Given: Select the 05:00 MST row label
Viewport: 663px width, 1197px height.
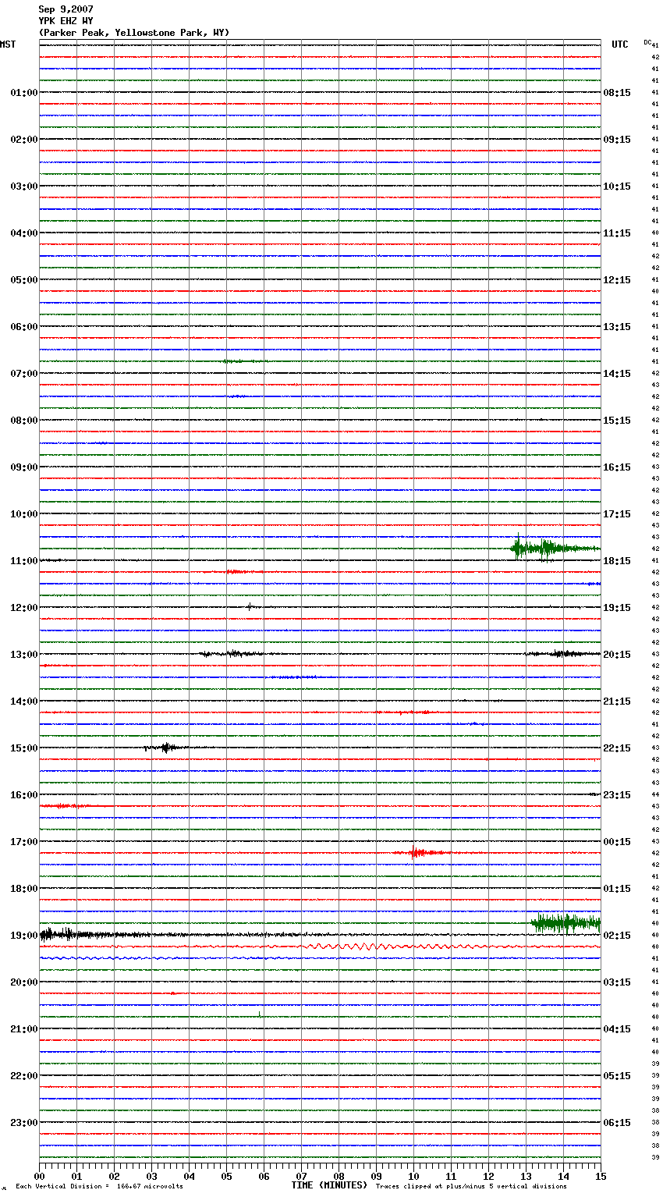Looking at the screenshot, I should click(x=24, y=280).
